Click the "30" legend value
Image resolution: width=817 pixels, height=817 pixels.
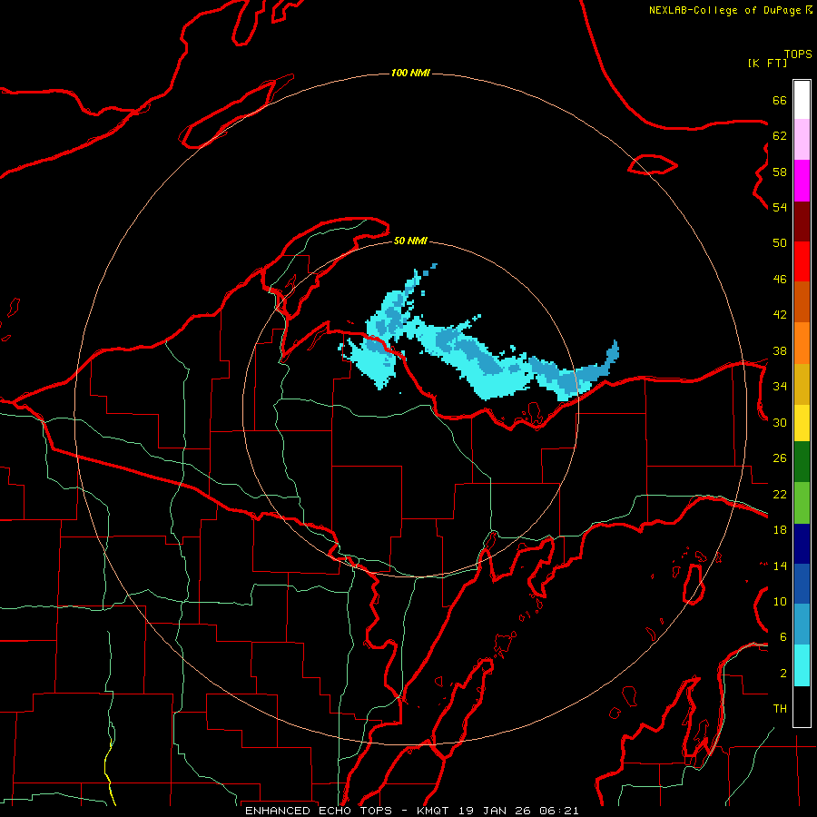coord(780,422)
